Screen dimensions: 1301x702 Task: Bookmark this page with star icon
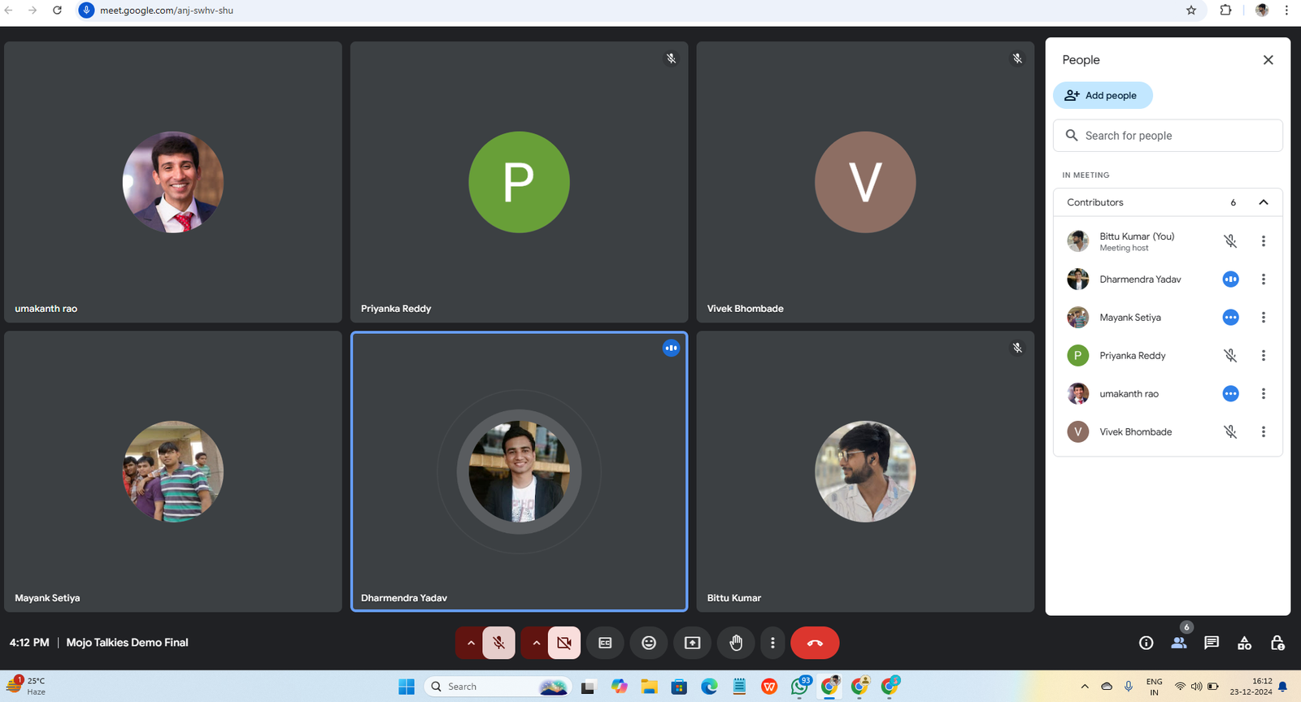(x=1191, y=11)
